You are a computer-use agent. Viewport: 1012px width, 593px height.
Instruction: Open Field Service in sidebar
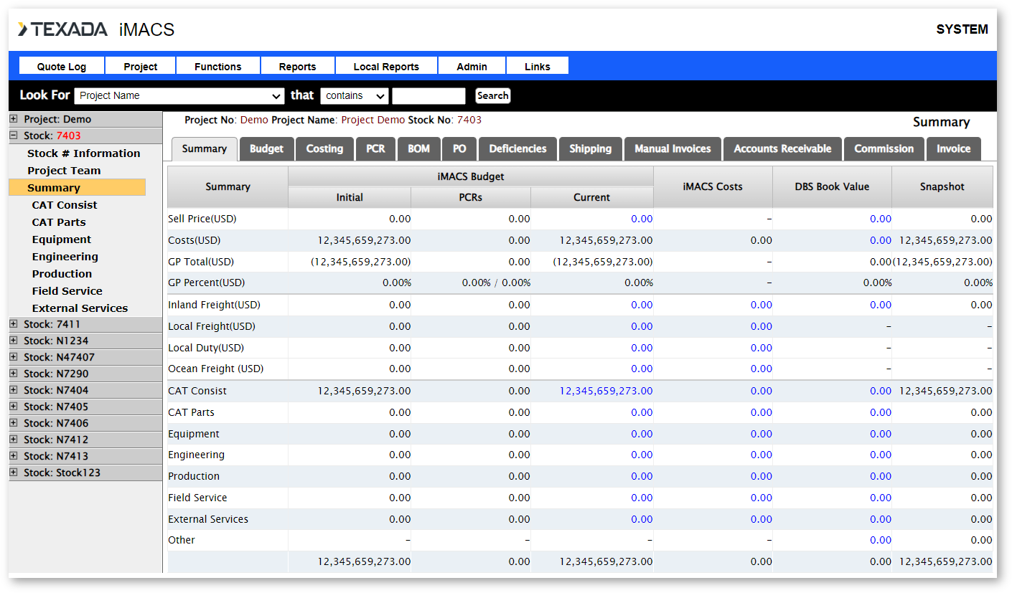pos(67,291)
